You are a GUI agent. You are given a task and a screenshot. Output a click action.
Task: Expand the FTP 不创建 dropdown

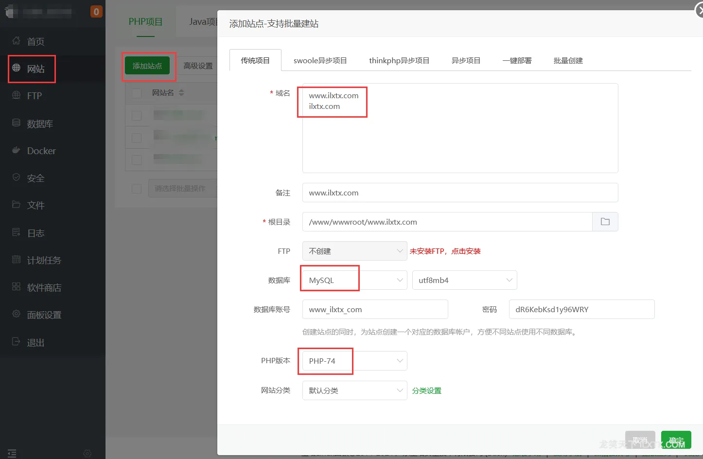click(354, 251)
